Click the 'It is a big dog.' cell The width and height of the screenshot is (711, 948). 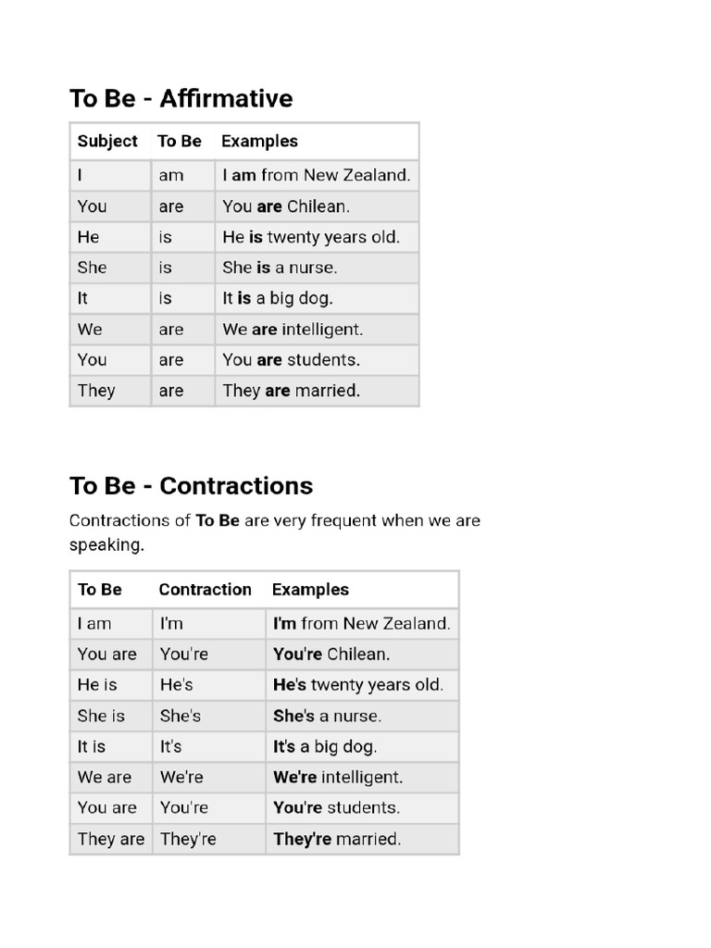(317, 298)
